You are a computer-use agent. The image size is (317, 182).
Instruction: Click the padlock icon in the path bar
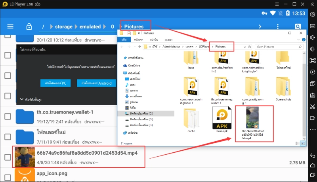29,27
